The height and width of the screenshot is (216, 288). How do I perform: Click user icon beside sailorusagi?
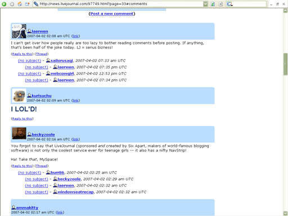(48, 60)
